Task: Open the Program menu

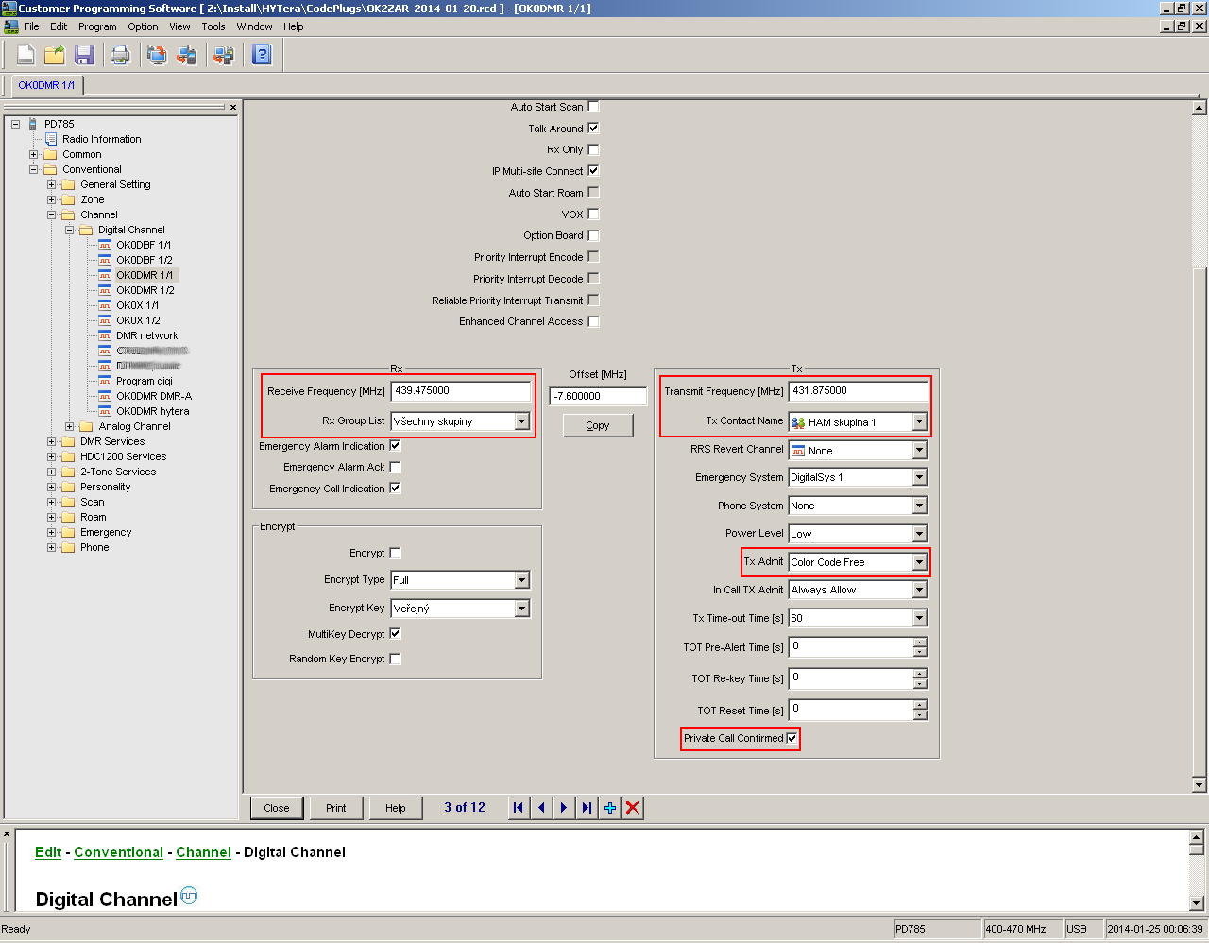Action: [x=97, y=26]
